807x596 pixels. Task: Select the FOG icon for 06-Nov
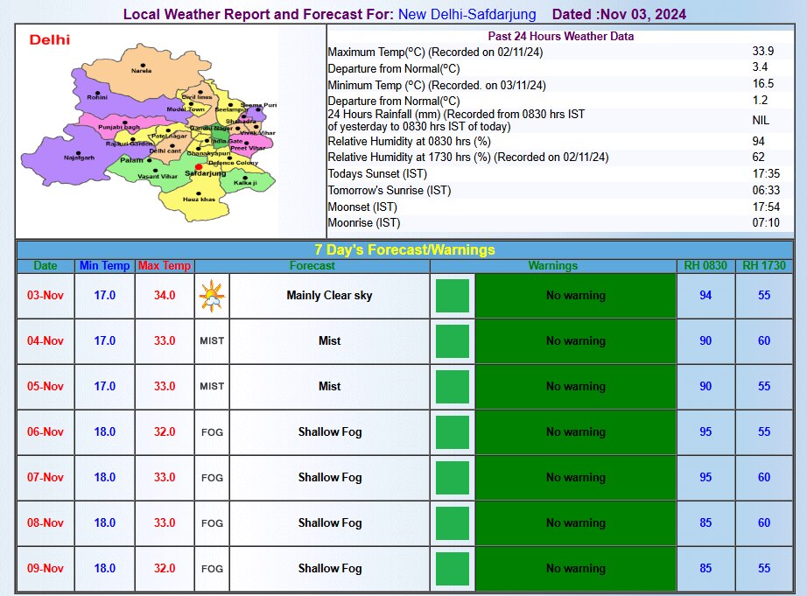211,431
